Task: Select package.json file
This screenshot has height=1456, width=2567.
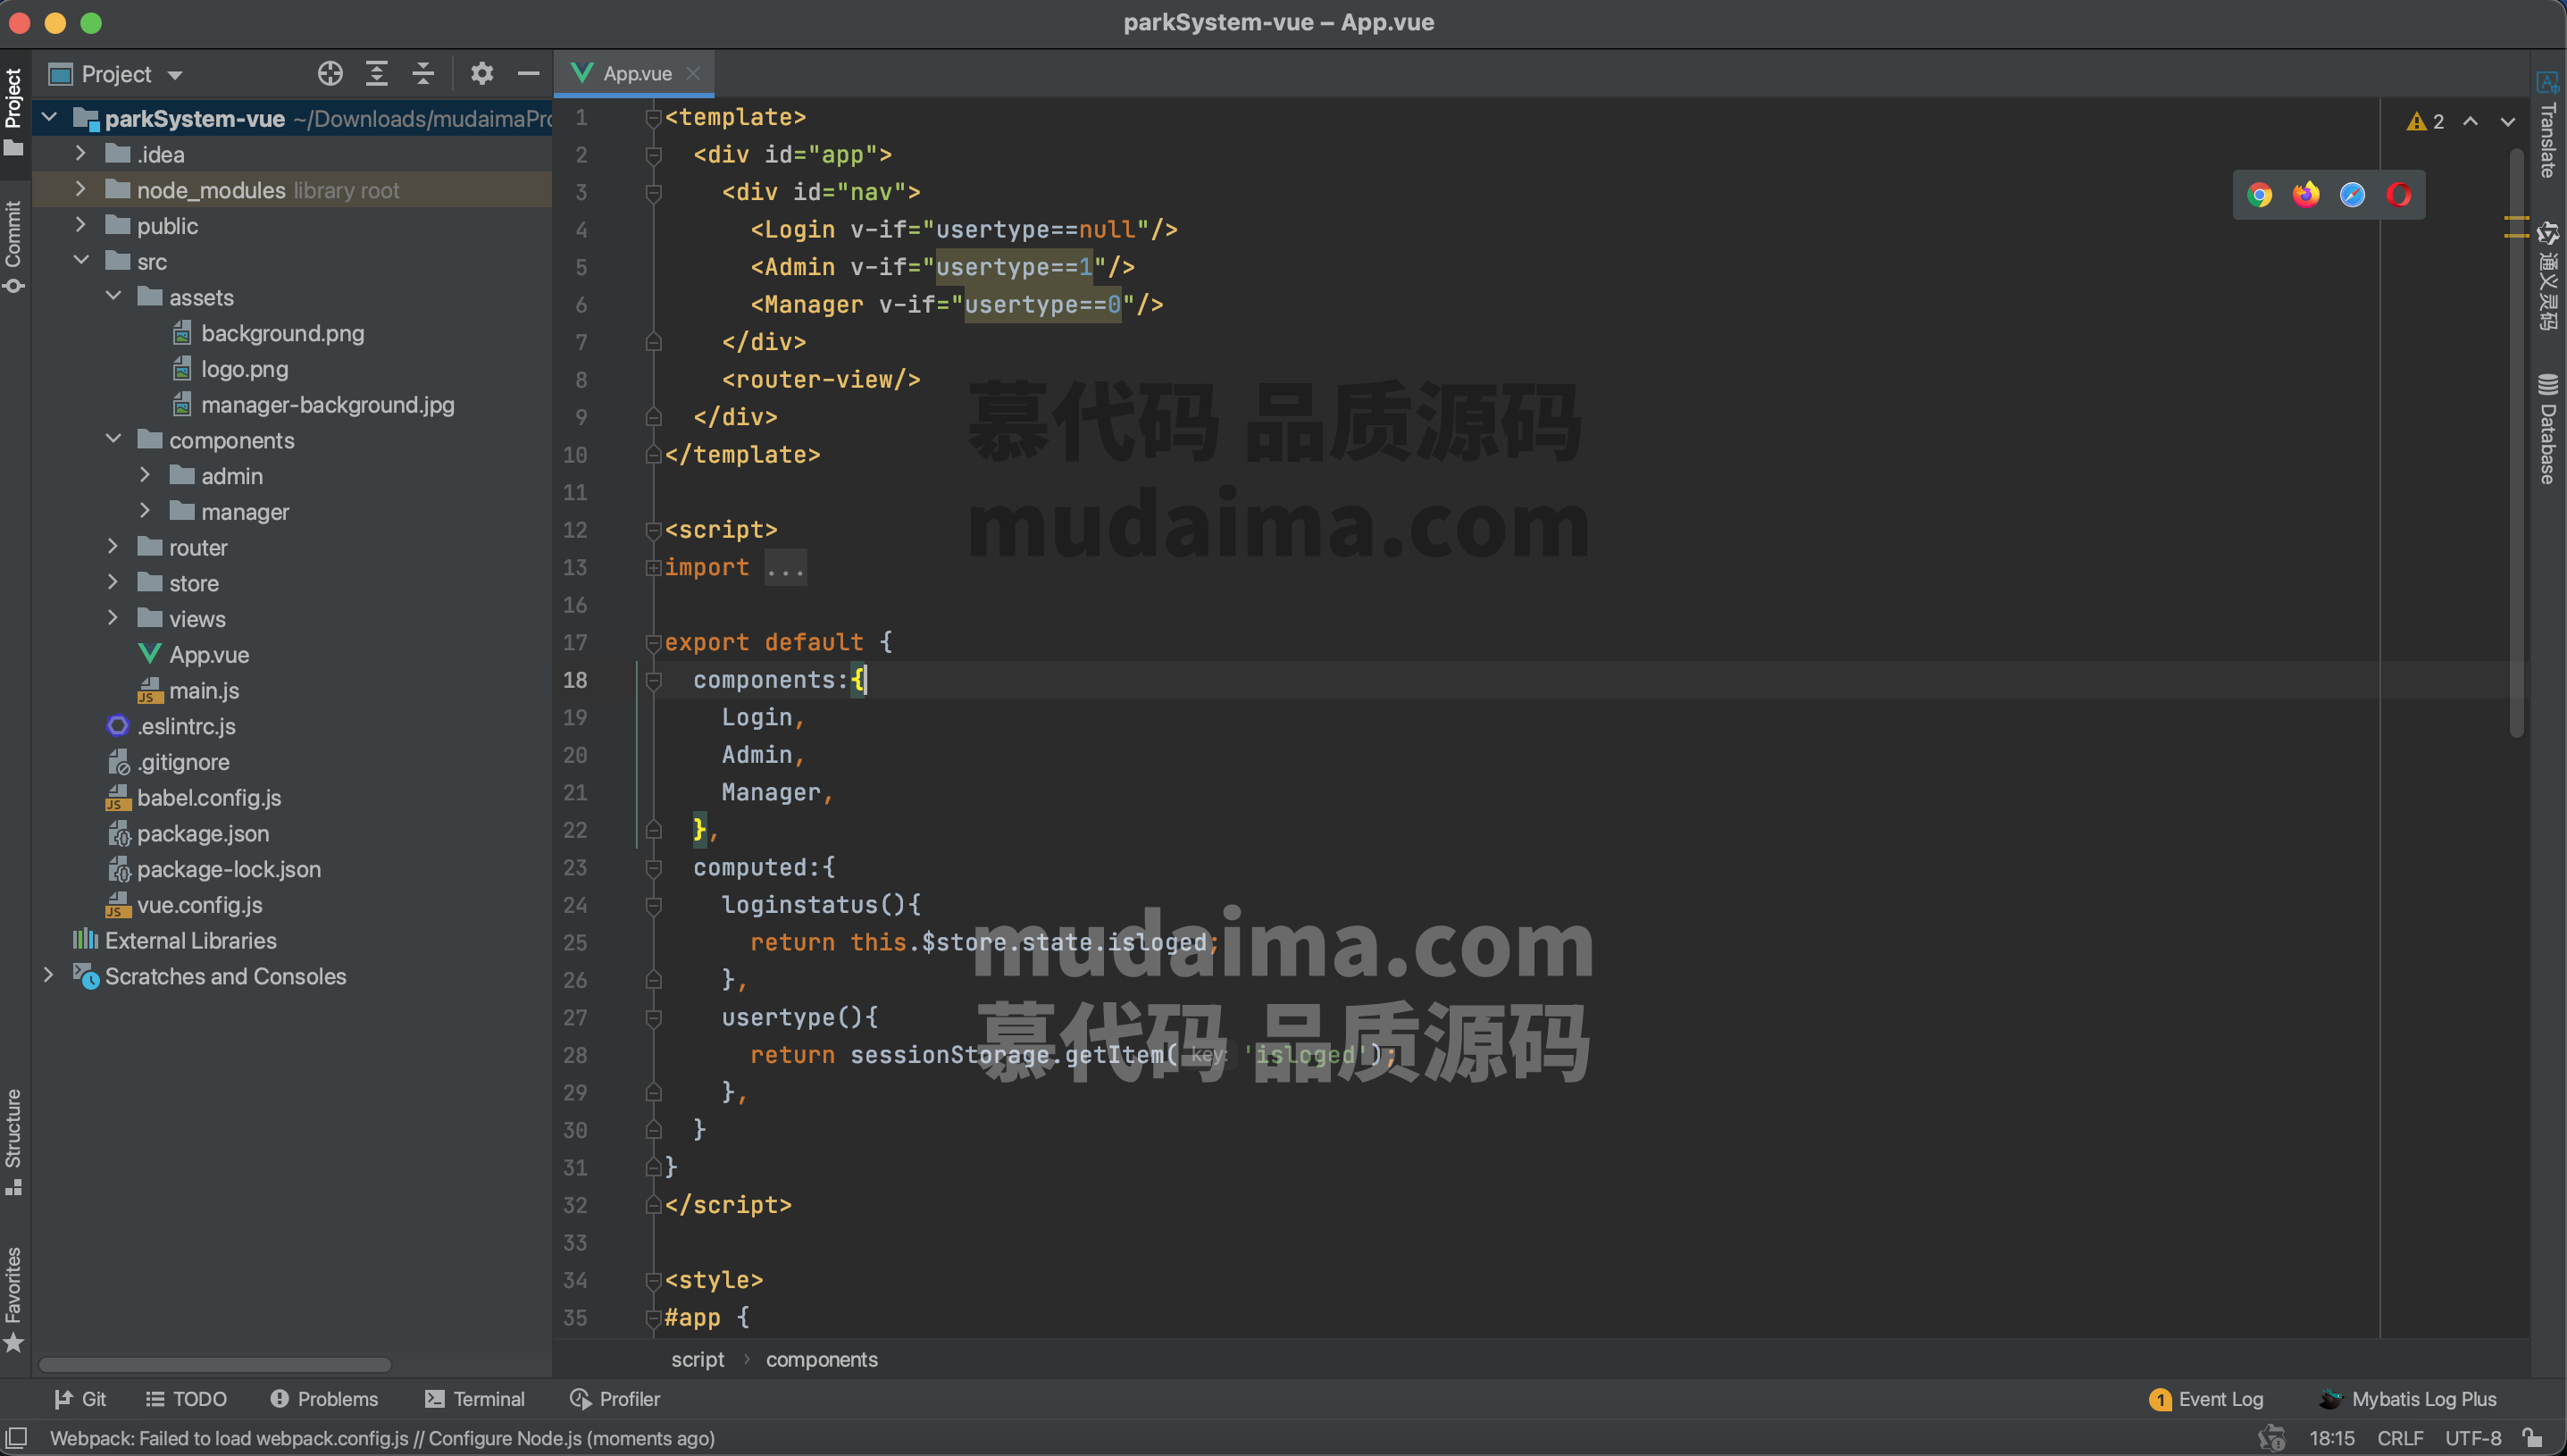Action: coord(188,833)
